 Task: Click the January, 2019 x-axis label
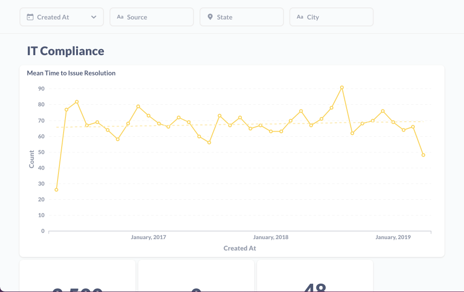[393, 237]
